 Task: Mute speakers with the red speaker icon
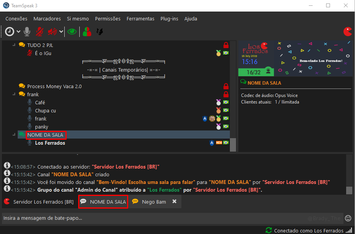(52, 32)
